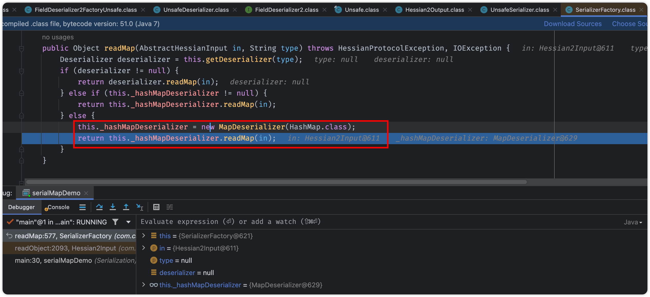Click the parameter icon beside 'type' variable
650x297 pixels.
pyautogui.click(x=154, y=260)
